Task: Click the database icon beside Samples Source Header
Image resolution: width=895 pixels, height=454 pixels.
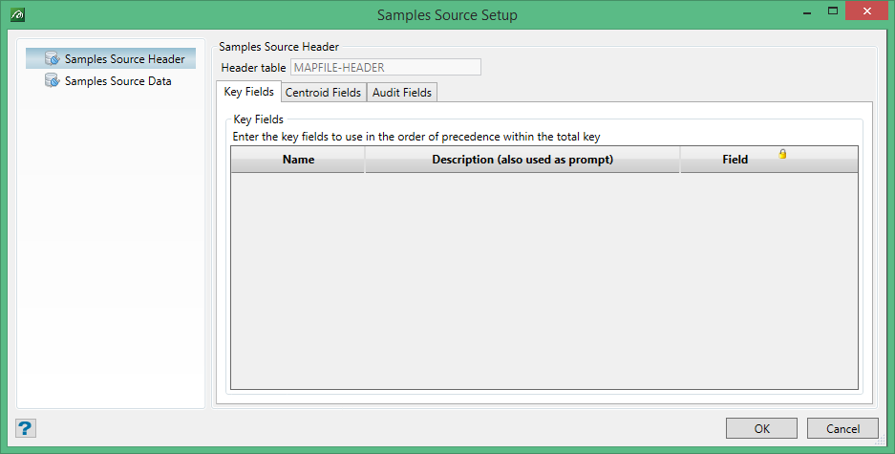Action: [x=53, y=59]
